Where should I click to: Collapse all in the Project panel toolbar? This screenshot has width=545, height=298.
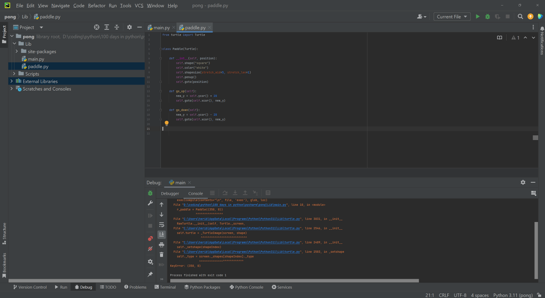[x=117, y=27]
